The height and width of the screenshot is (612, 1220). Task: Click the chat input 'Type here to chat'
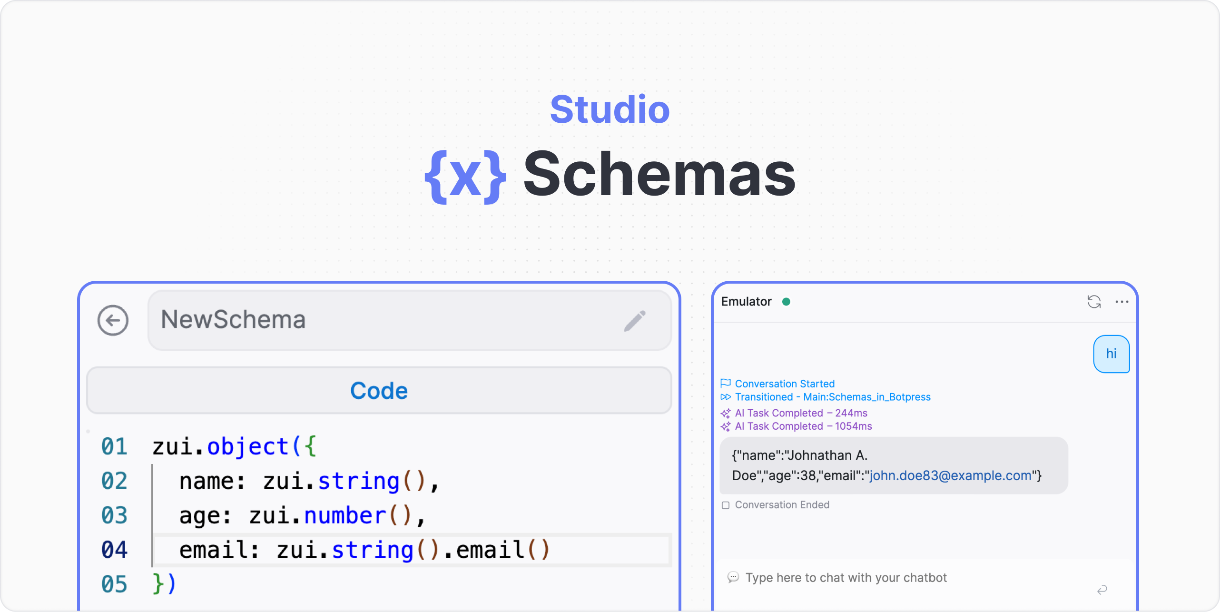[x=846, y=578]
